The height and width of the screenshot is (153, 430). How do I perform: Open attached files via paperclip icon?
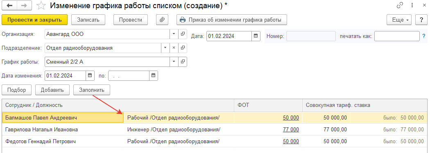click(162, 20)
